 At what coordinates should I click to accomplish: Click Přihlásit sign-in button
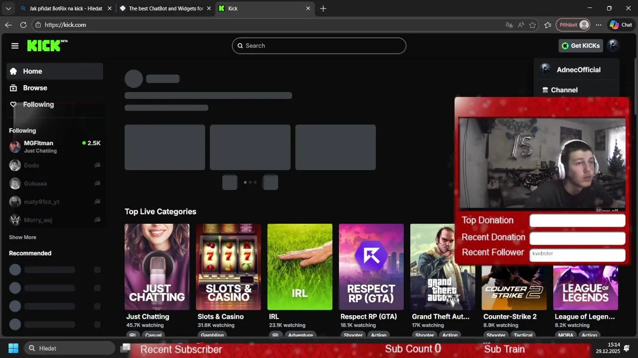(574, 25)
